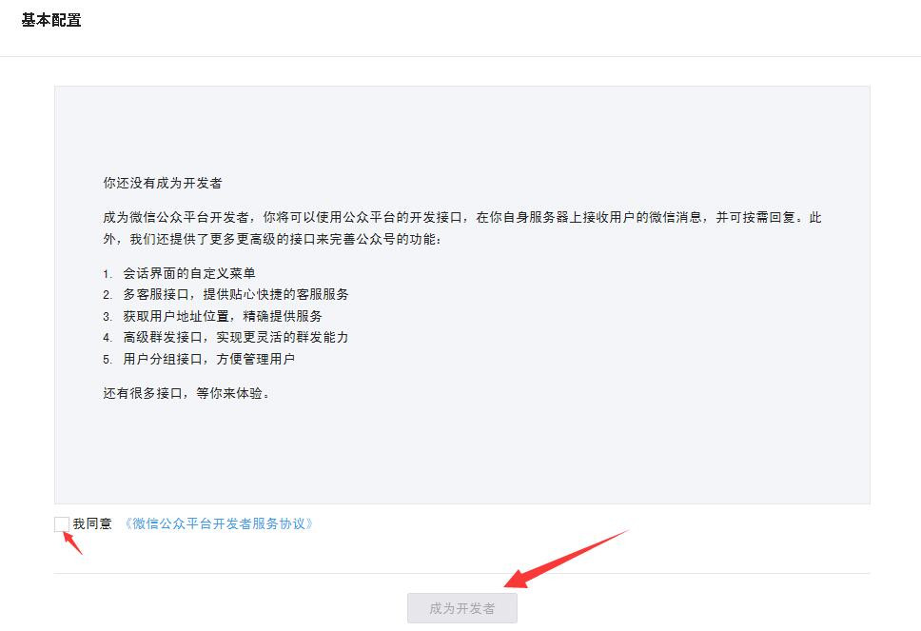Click the 基本配置 page heading
This screenshot has height=631, width=921.
tap(51, 20)
